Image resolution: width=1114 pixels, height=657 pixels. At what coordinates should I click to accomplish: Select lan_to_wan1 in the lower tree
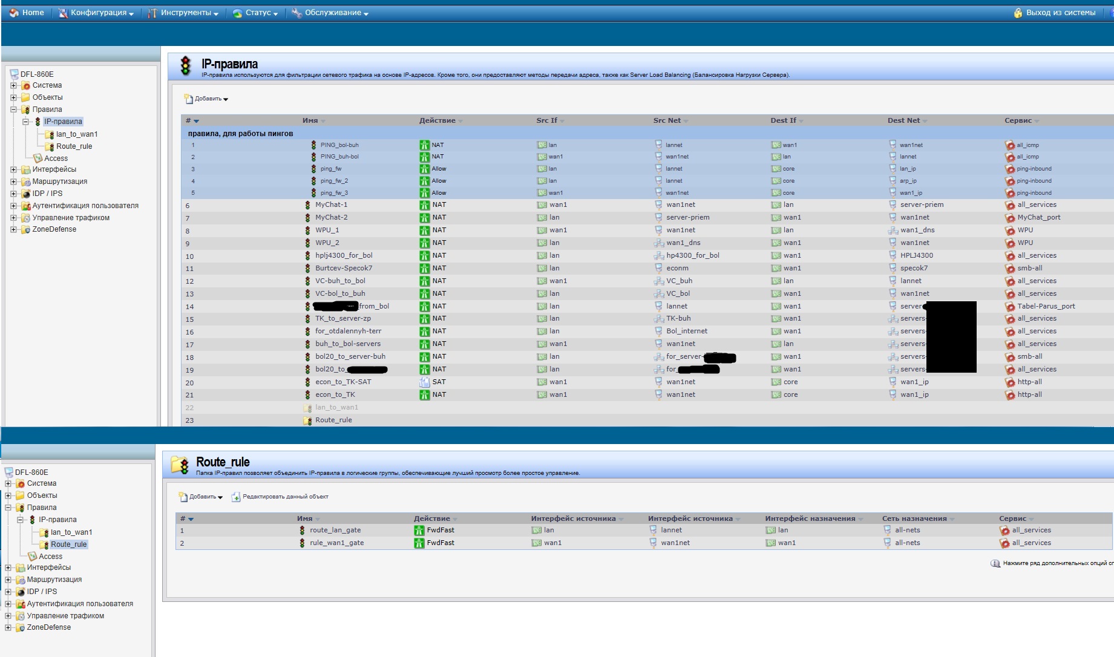click(71, 532)
